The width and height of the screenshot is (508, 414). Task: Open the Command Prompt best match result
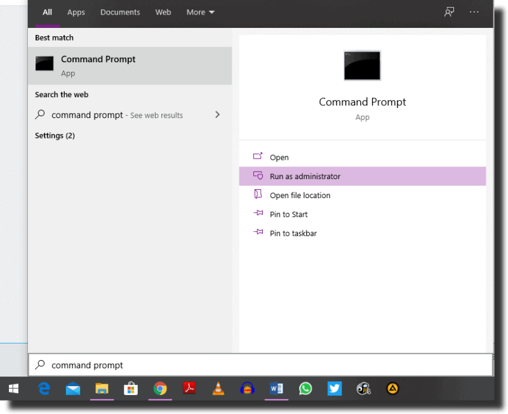click(x=130, y=66)
